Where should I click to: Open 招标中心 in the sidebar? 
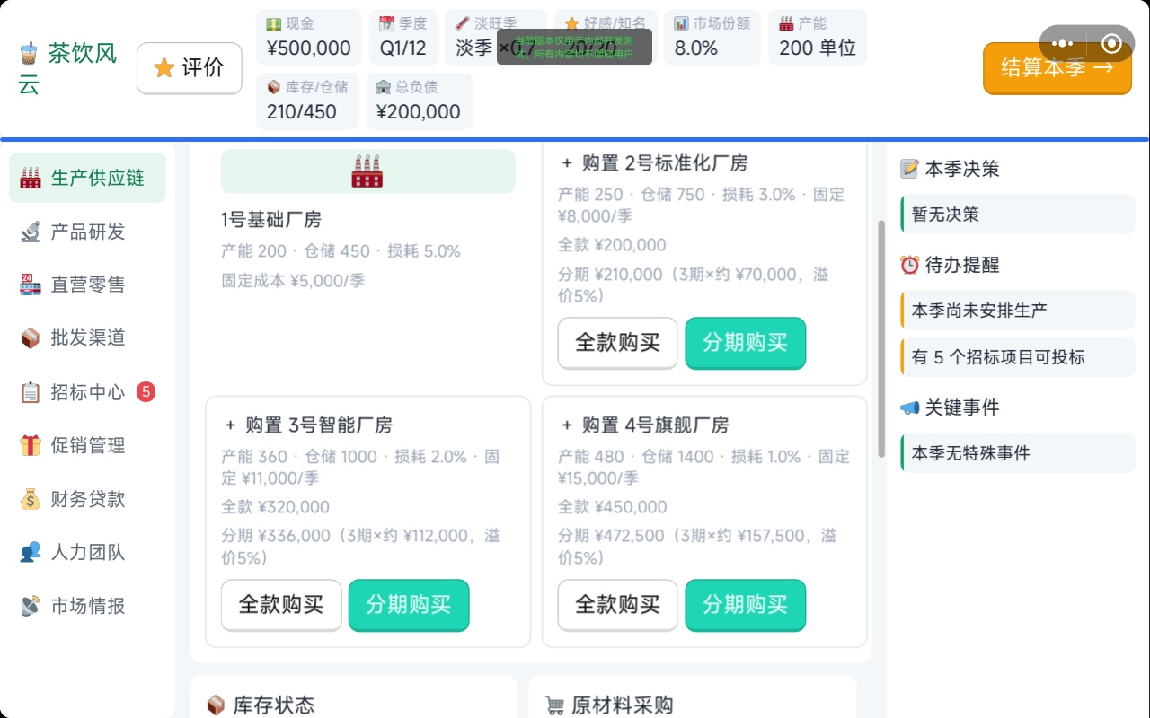coord(87,392)
